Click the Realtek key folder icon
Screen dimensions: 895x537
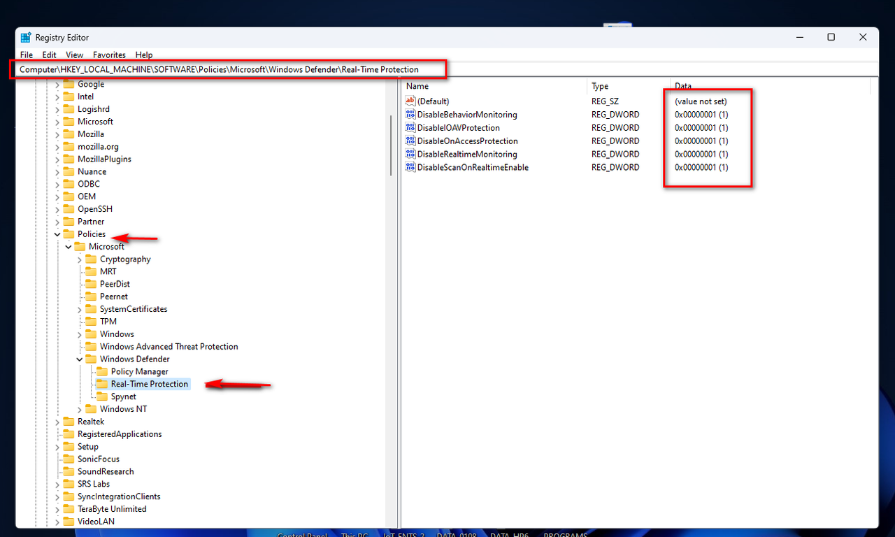(69, 422)
